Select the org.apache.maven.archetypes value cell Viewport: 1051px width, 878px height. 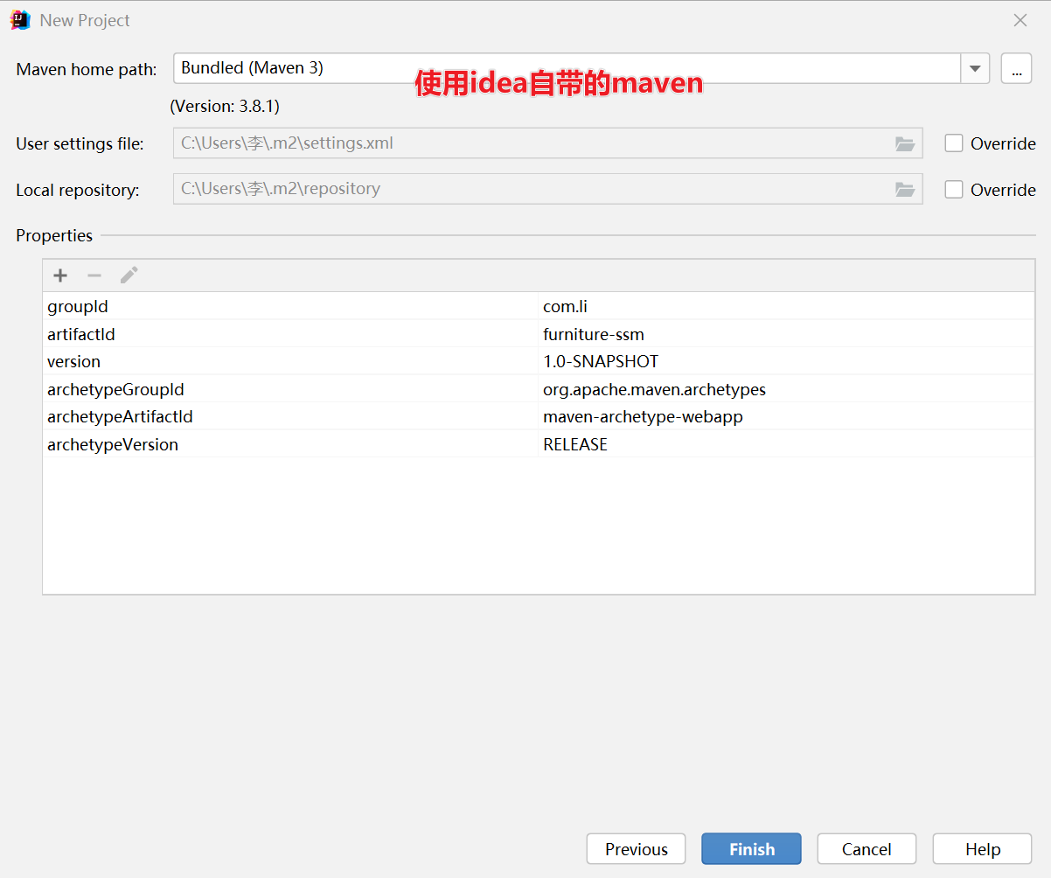tap(786, 389)
